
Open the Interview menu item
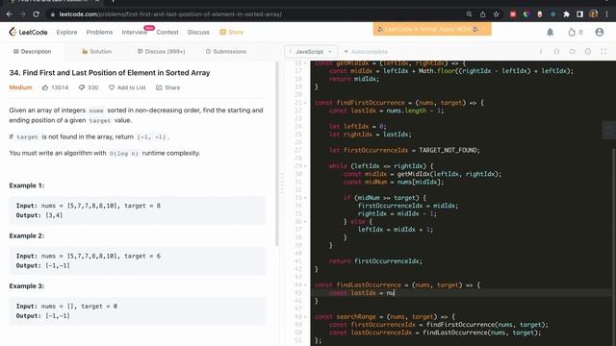[135, 32]
